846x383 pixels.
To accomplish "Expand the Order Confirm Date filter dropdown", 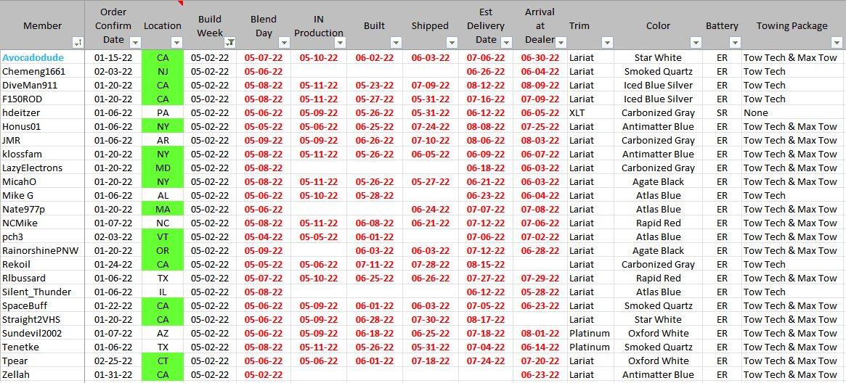I will click(134, 42).
